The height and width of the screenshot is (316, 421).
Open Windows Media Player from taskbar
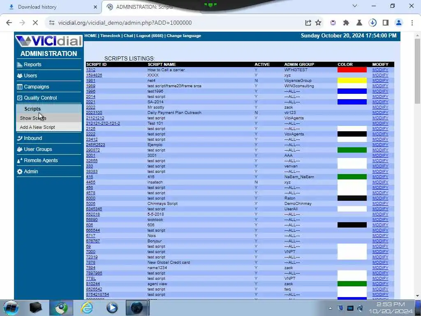(112, 308)
